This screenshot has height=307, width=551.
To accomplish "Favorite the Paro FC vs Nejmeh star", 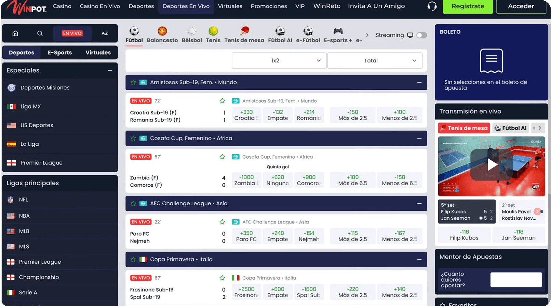I will pyautogui.click(x=222, y=222).
